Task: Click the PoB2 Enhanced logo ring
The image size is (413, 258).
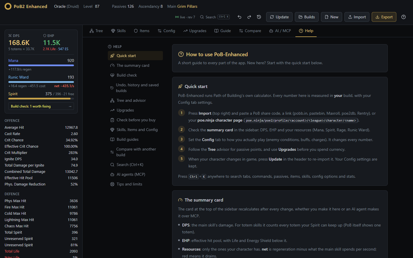Action: tap(8, 6)
